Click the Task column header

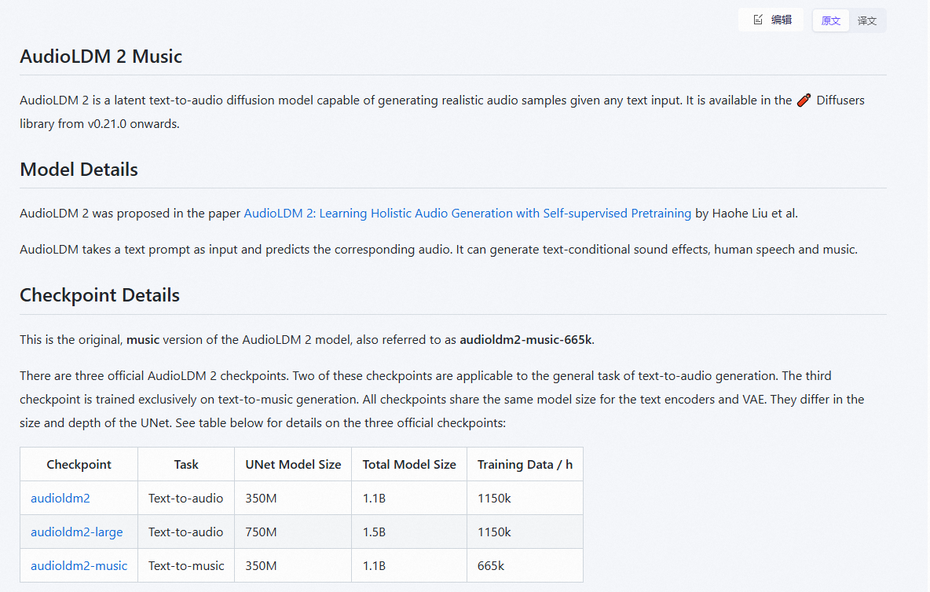pos(186,465)
